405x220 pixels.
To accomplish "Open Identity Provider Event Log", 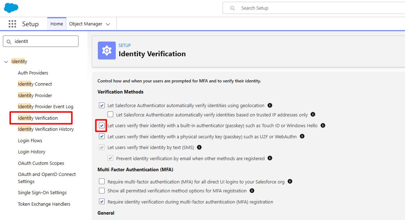I will (46, 107).
